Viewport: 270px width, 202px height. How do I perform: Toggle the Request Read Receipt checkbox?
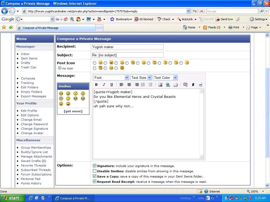[94, 181]
